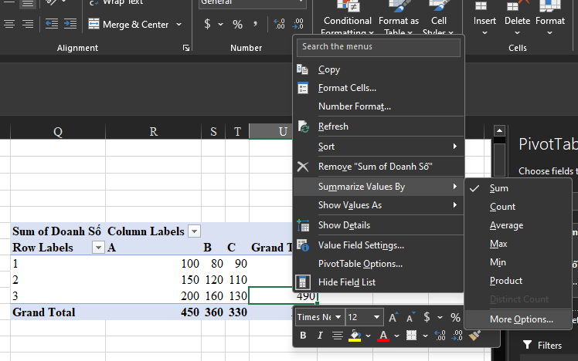Open font color dropdown arrow in mini toolbar

coord(396,336)
